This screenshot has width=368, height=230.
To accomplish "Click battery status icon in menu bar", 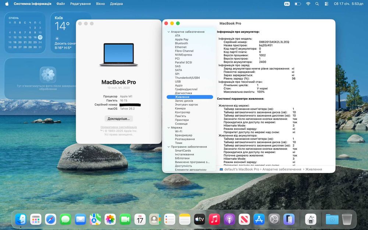I will click(x=298, y=4).
